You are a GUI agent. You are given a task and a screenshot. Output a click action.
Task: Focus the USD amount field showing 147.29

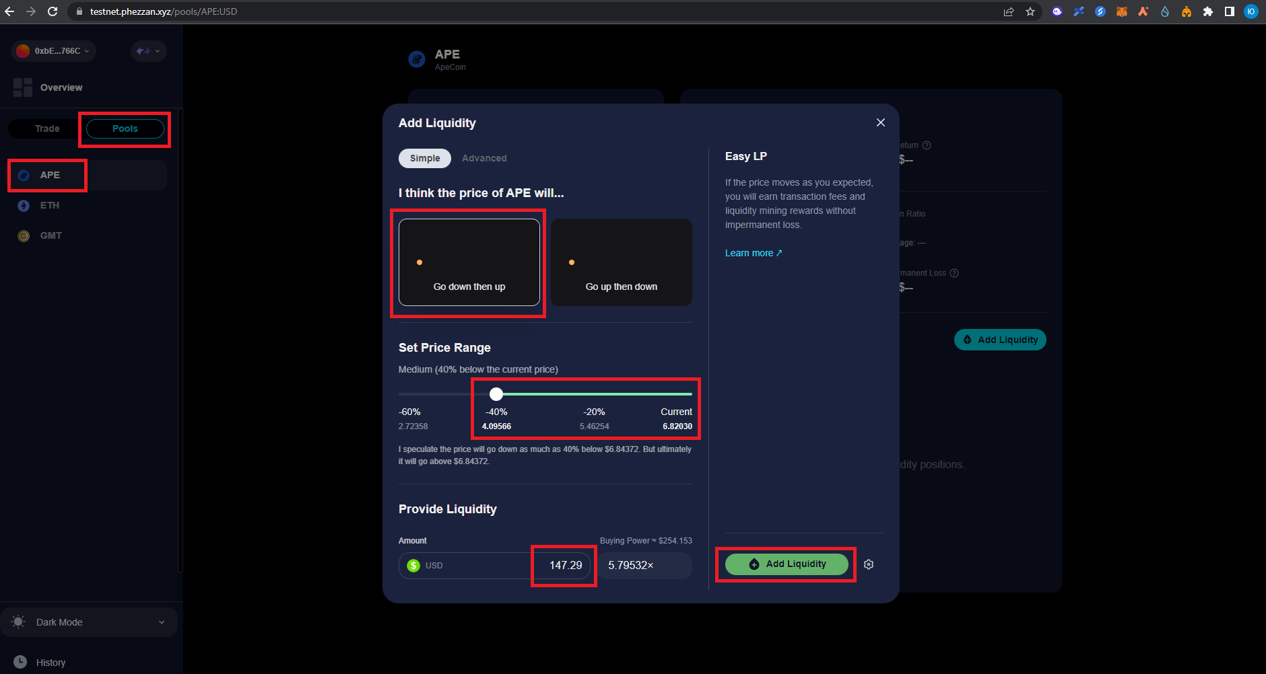[495, 566]
